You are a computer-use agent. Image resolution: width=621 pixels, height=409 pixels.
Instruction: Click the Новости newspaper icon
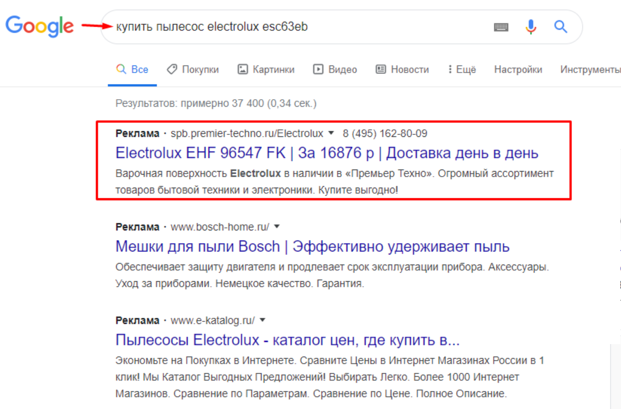tap(381, 69)
